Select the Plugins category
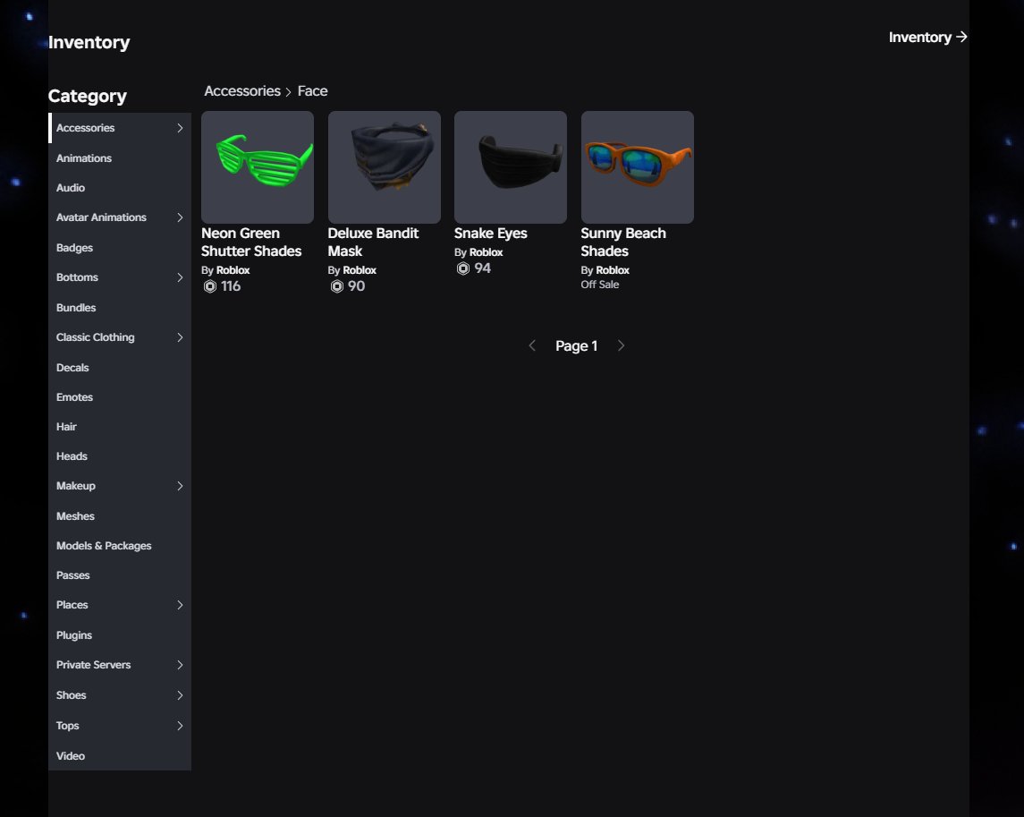 pyautogui.click(x=120, y=635)
